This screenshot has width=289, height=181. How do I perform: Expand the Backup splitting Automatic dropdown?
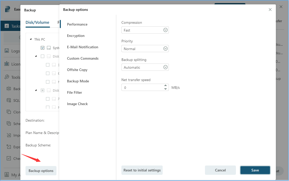coord(145,67)
